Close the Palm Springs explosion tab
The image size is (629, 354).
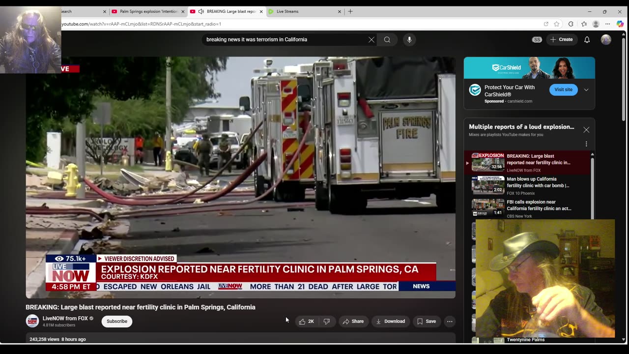[x=183, y=11]
